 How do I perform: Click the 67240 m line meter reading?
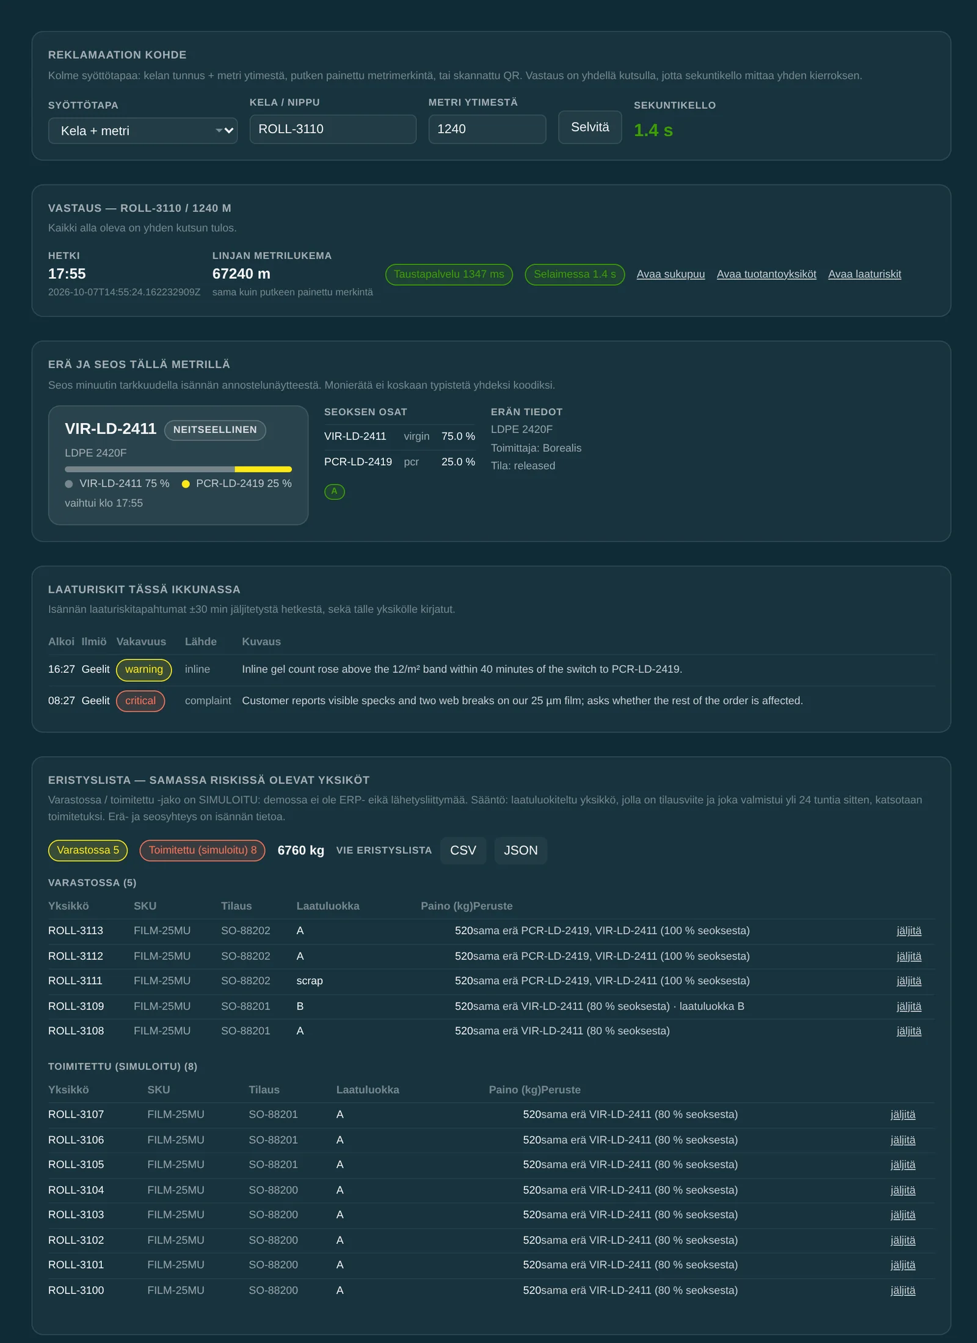tap(241, 273)
